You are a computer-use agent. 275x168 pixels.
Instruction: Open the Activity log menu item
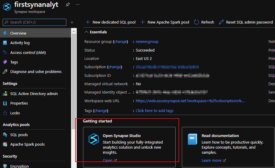[20, 43]
